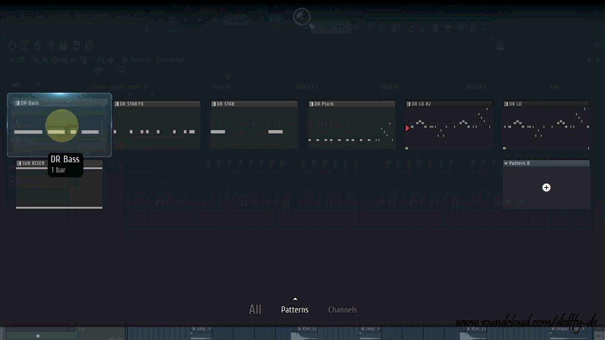Viewport: 605px width, 340px height.
Task: Open the DR LD #2 pattern preview
Action: 449,125
